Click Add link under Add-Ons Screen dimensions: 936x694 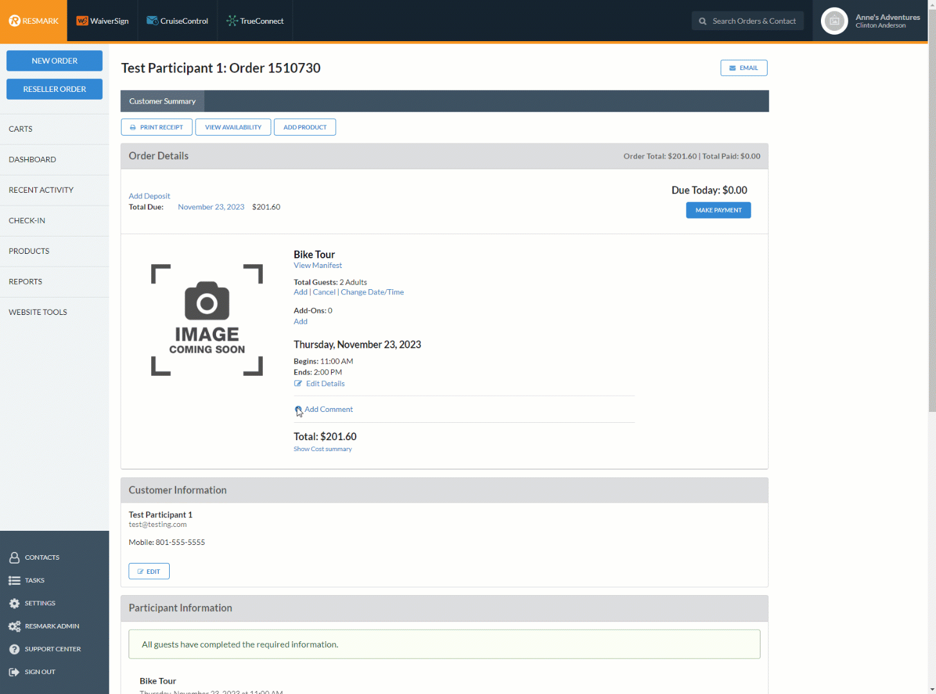click(x=300, y=321)
